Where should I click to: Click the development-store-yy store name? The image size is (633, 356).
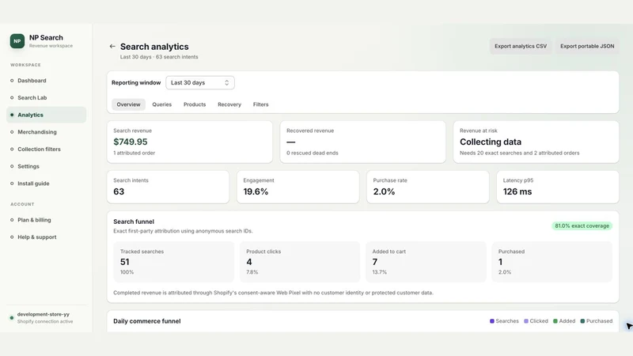coord(44,314)
